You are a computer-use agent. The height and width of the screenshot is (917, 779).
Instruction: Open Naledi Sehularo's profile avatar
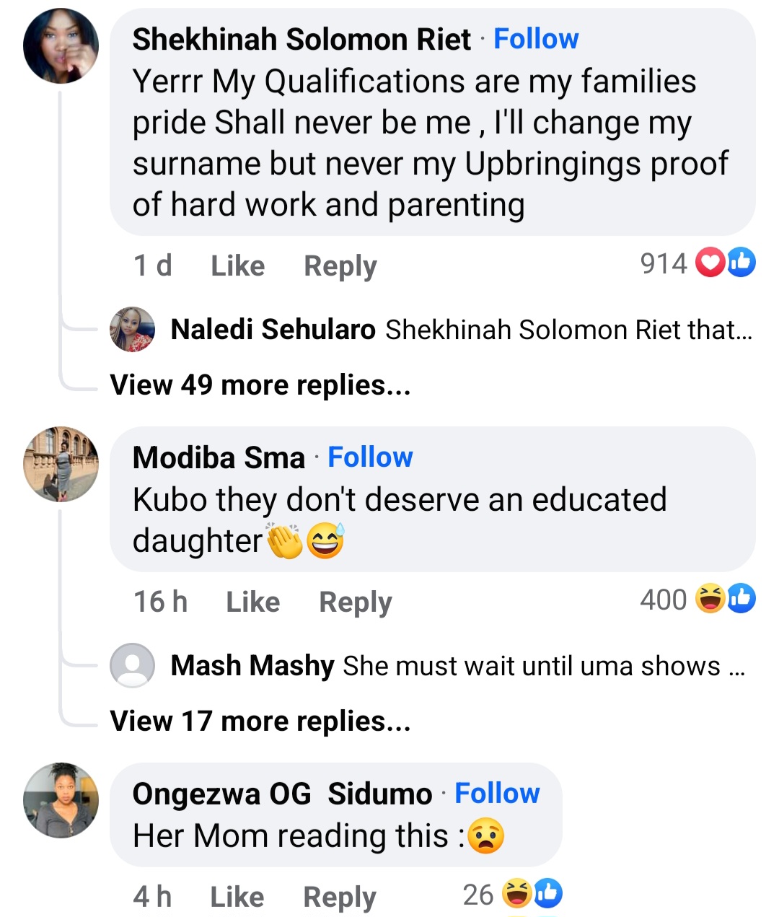tap(131, 329)
